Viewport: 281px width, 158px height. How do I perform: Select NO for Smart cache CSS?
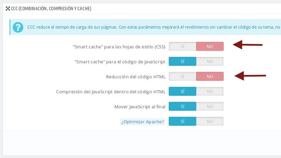pyautogui.click(x=210, y=46)
